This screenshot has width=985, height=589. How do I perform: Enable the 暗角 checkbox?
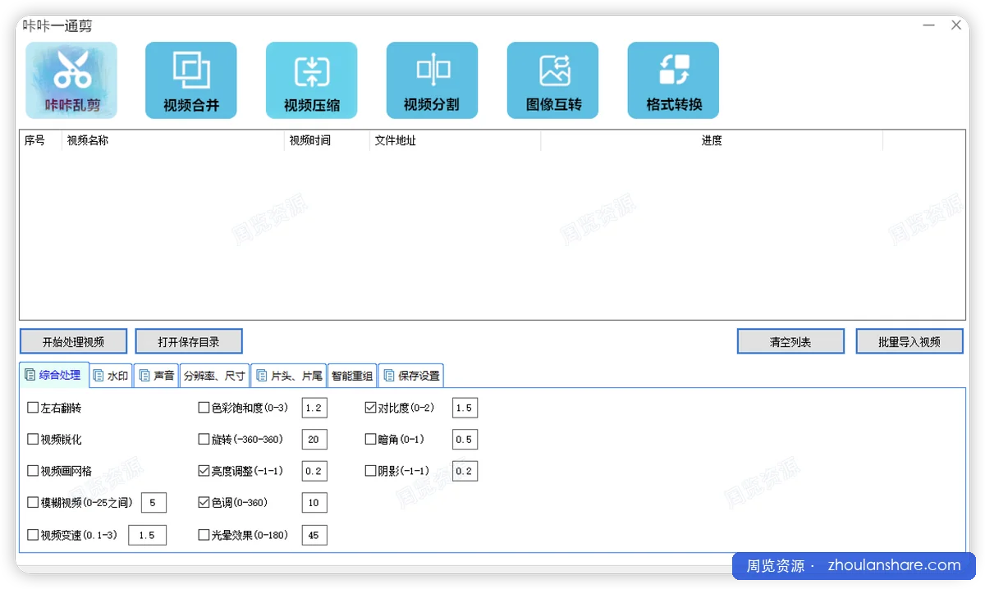tap(370, 440)
